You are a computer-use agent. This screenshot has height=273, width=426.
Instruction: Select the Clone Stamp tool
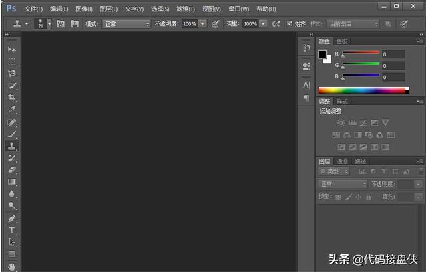pos(12,145)
